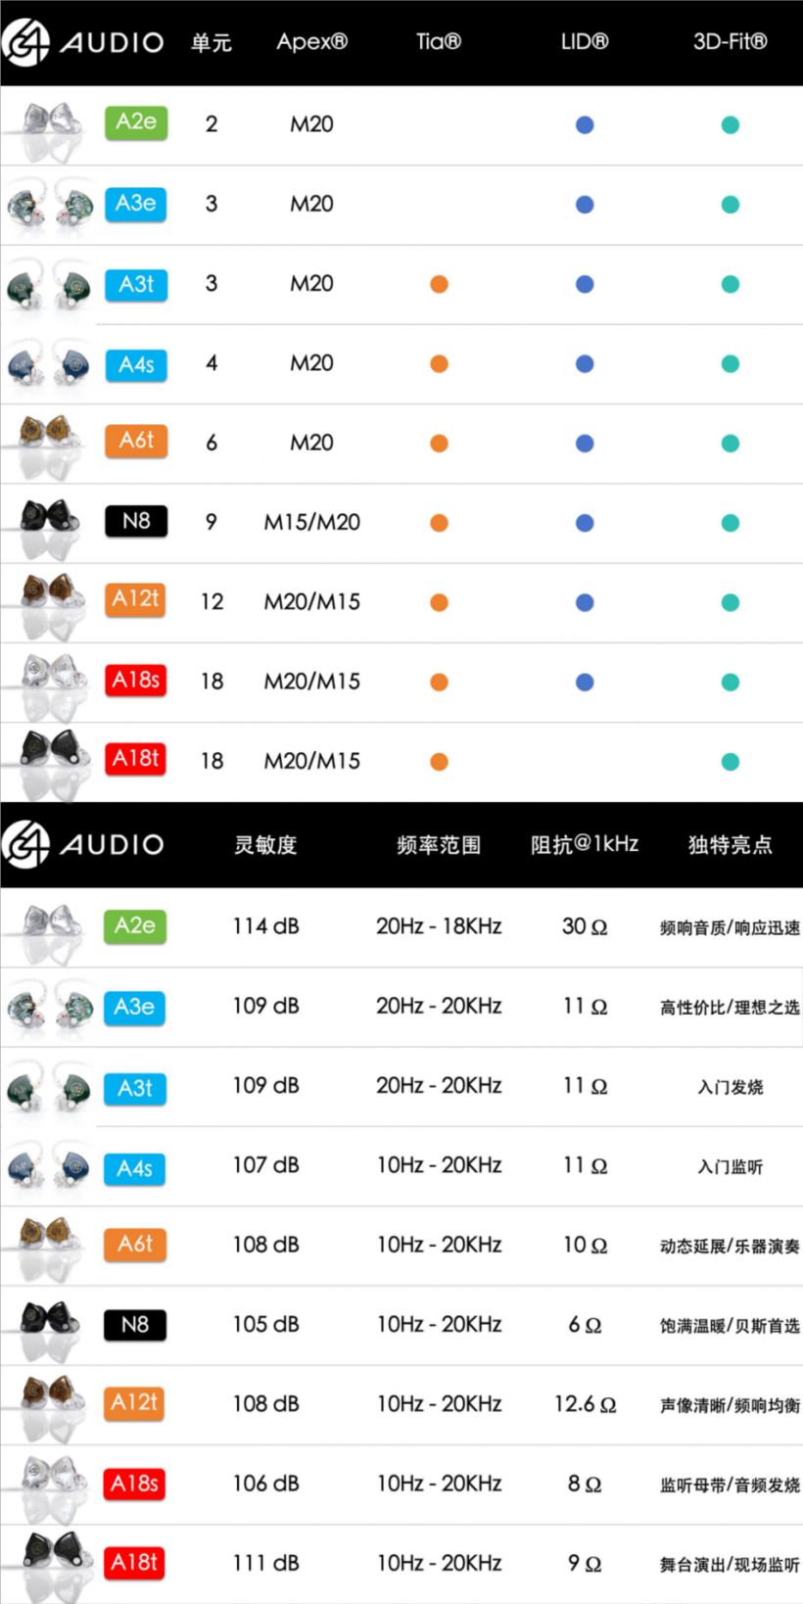This screenshot has width=803, height=1604.
Task: Click the 111 dB sensitivity value
Action: [265, 1564]
